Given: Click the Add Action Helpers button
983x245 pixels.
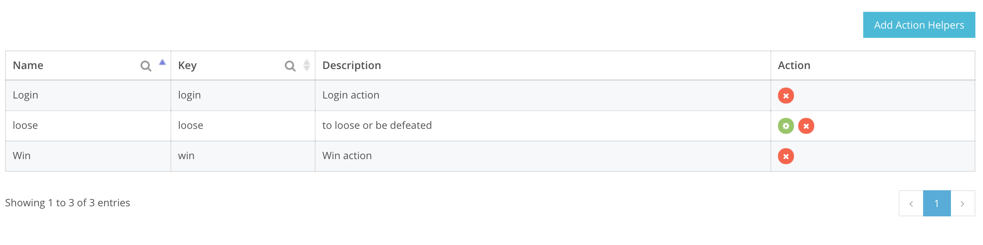Looking at the screenshot, I should pos(918,25).
